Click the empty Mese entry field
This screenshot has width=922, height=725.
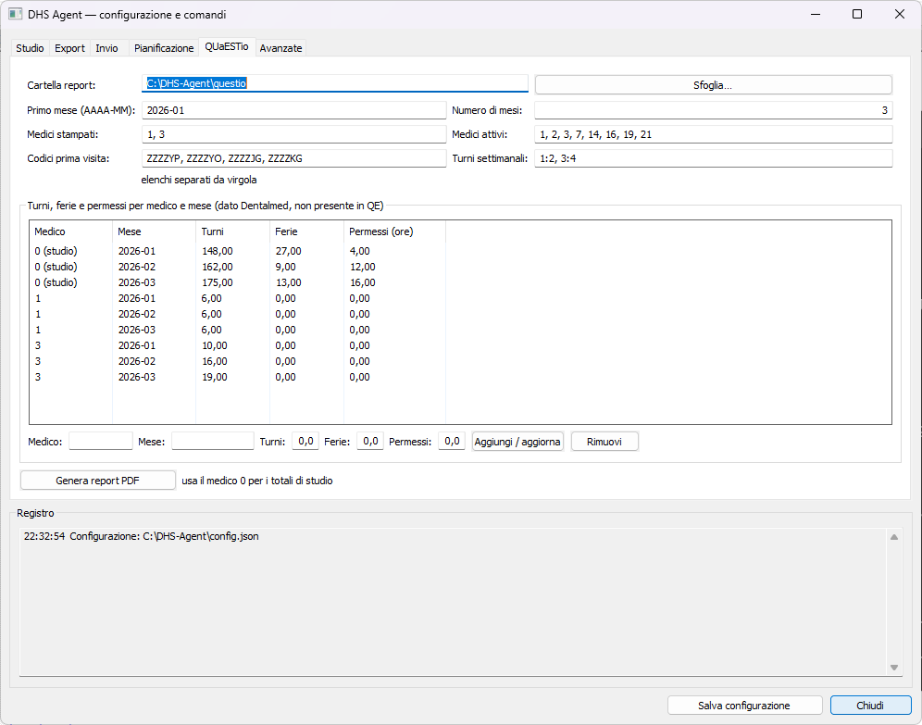coord(212,441)
